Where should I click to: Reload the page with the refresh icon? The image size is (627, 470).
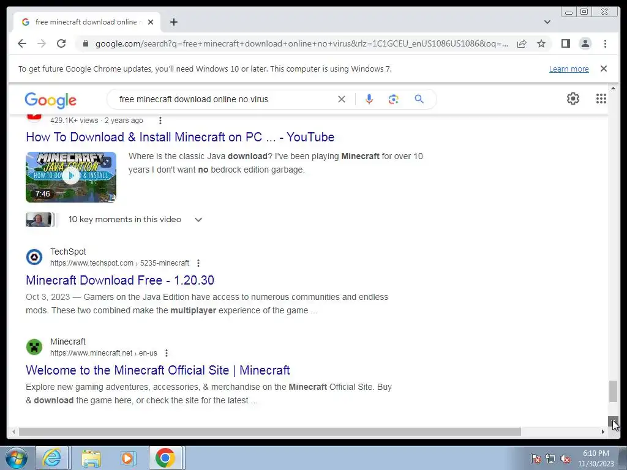[61, 43]
